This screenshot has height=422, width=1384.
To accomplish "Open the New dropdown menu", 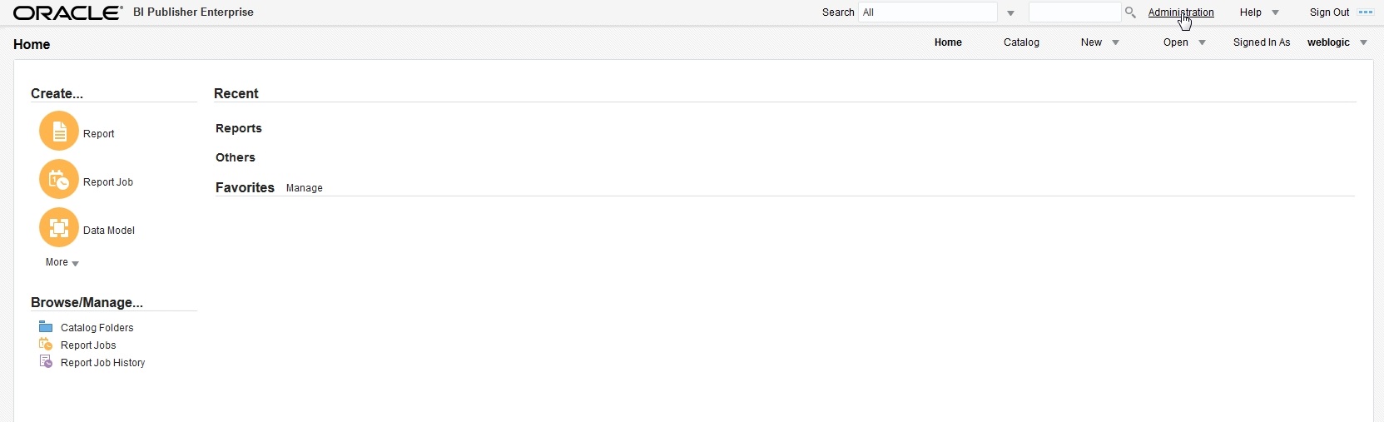I will [1100, 42].
